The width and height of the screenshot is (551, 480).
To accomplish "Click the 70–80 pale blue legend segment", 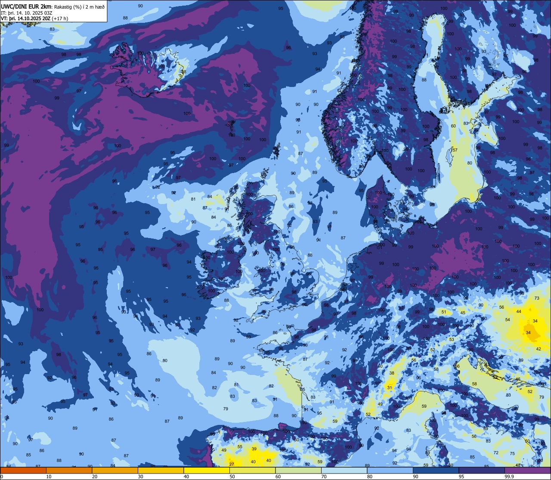I will click(x=344, y=471).
